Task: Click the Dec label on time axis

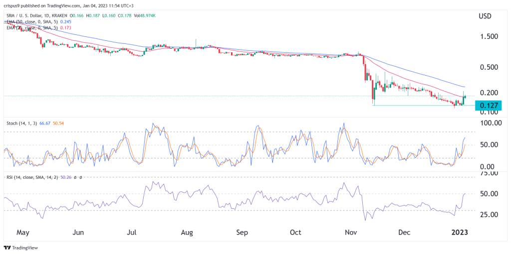Action: [404, 233]
